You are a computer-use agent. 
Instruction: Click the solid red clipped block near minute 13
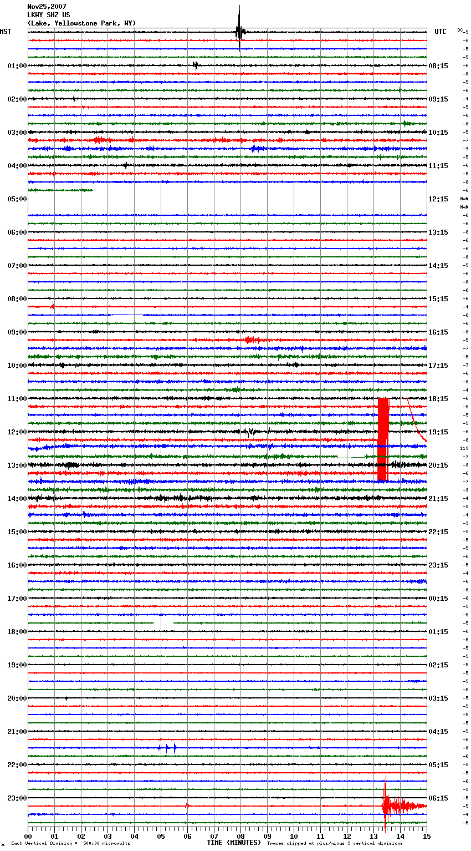point(383,440)
